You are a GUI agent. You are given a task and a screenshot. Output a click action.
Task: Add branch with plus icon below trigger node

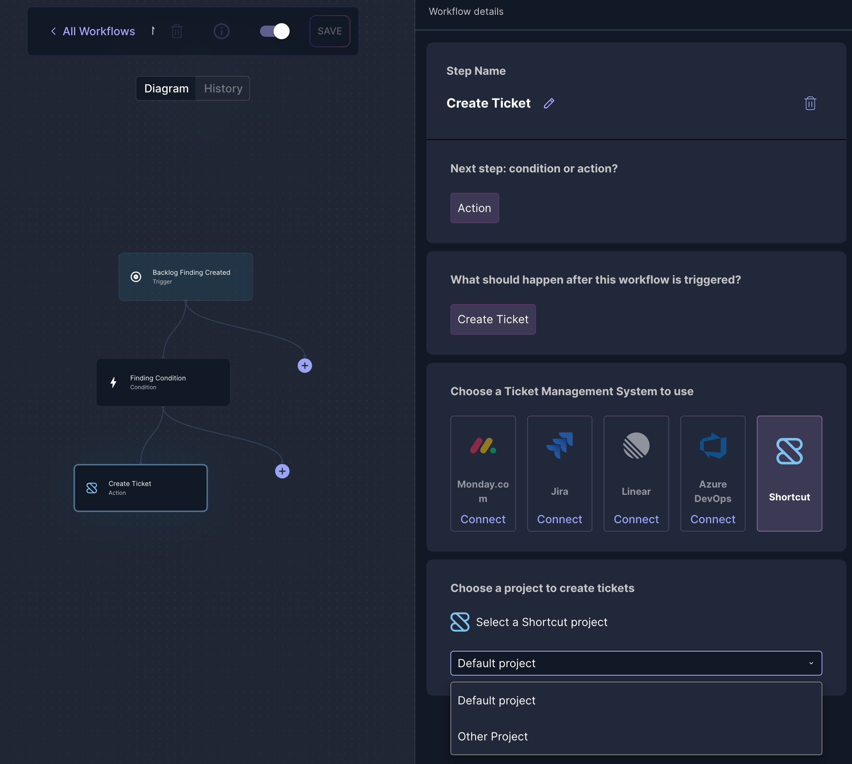point(305,366)
